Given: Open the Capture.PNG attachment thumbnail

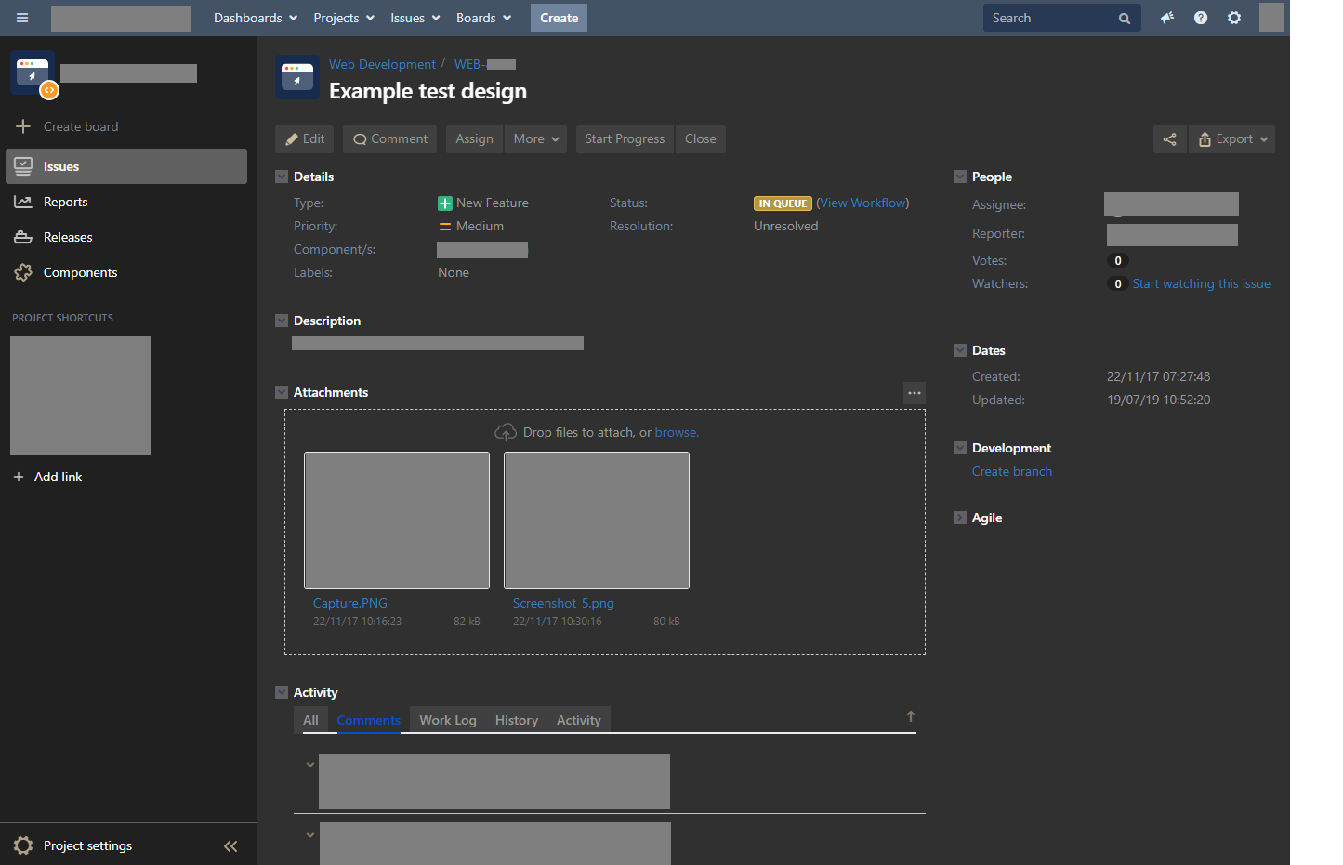Looking at the screenshot, I should (x=397, y=520).
